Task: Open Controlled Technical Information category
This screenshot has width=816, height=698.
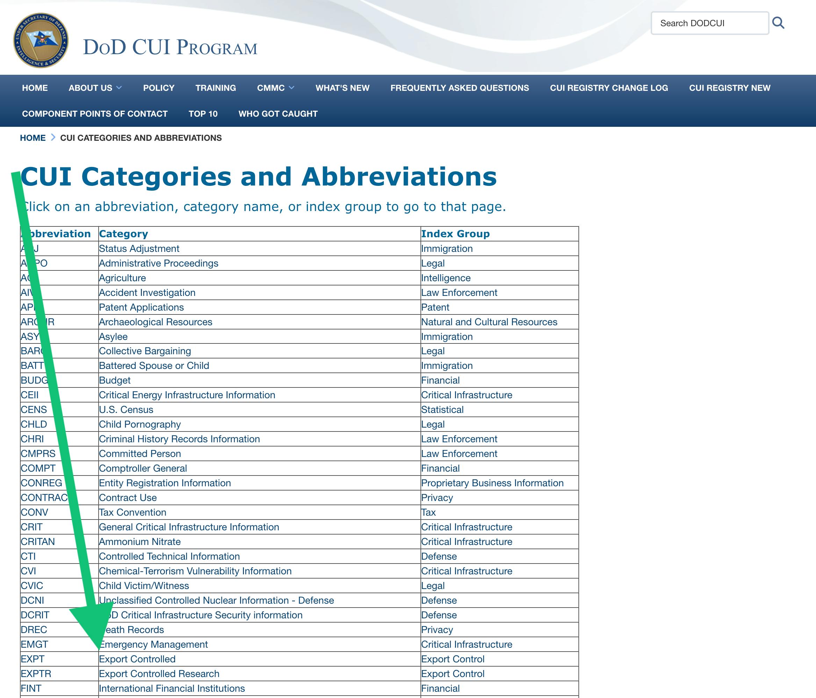Action: tap(169, 556)
